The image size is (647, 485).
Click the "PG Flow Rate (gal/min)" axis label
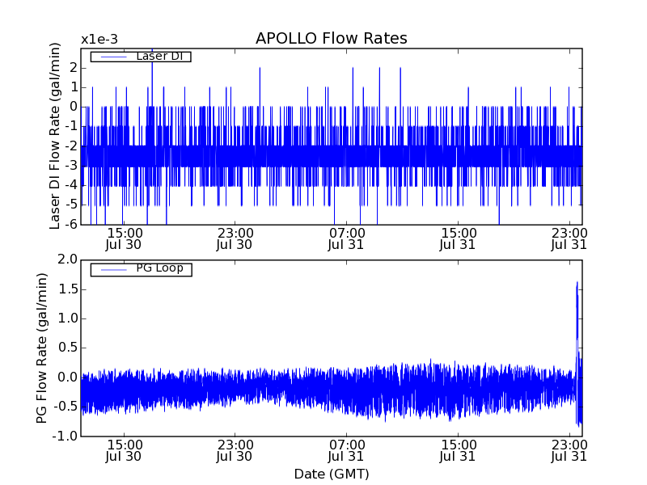coord(42,348)
